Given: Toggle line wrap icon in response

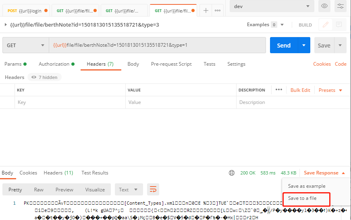Looking at the screenshot, I should [153, 189].
